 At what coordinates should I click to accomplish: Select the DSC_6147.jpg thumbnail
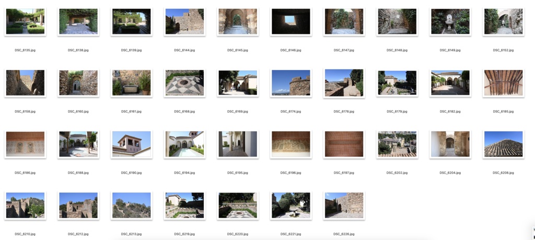point(344,21)
